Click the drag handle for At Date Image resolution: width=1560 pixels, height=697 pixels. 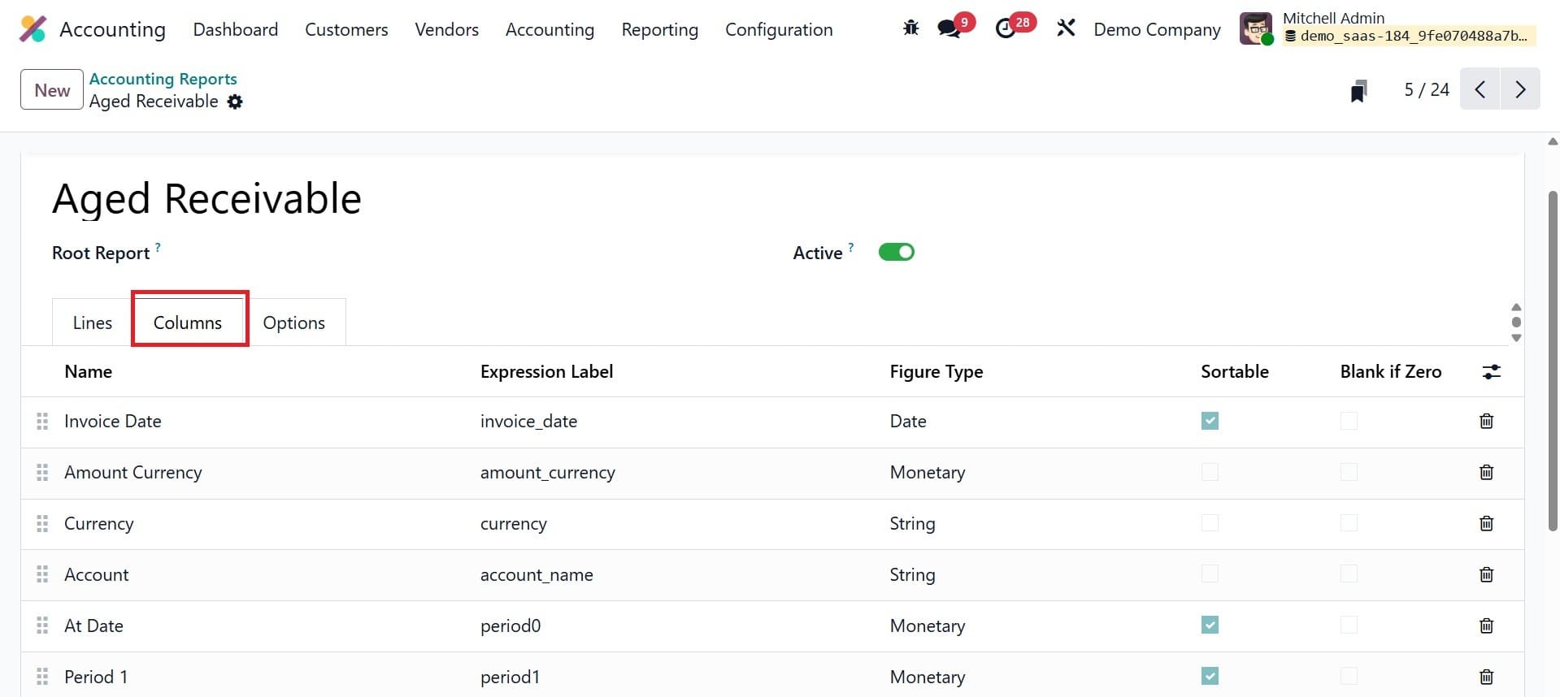coord(42,626)
